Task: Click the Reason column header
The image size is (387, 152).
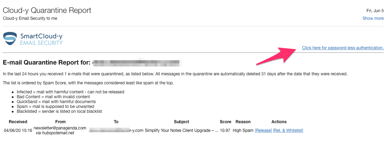Action: click(243, 122)
